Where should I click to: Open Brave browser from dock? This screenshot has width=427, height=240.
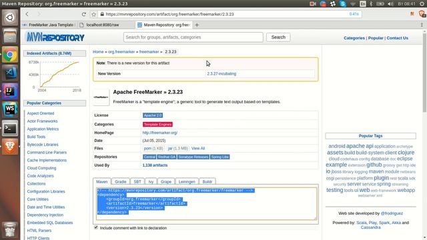click(x=10, y=147)
